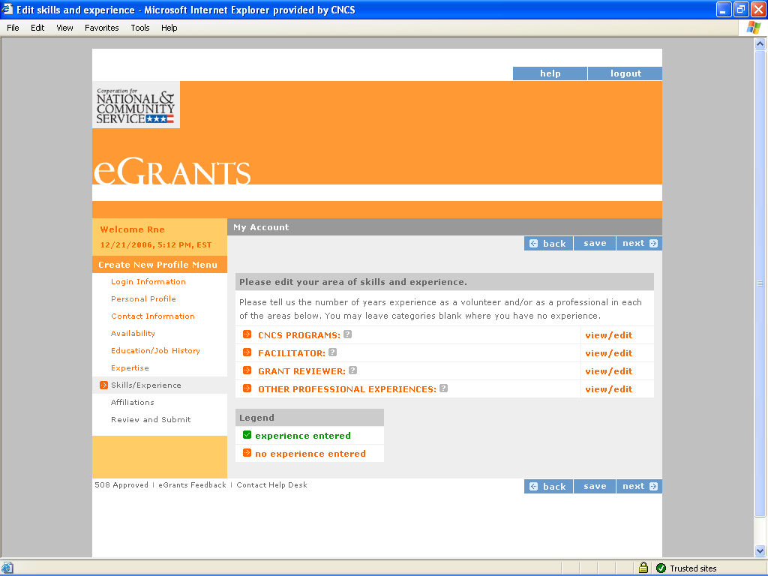
Task: Click the vertical scrollbar down arrow
Action: click(760, 551)
